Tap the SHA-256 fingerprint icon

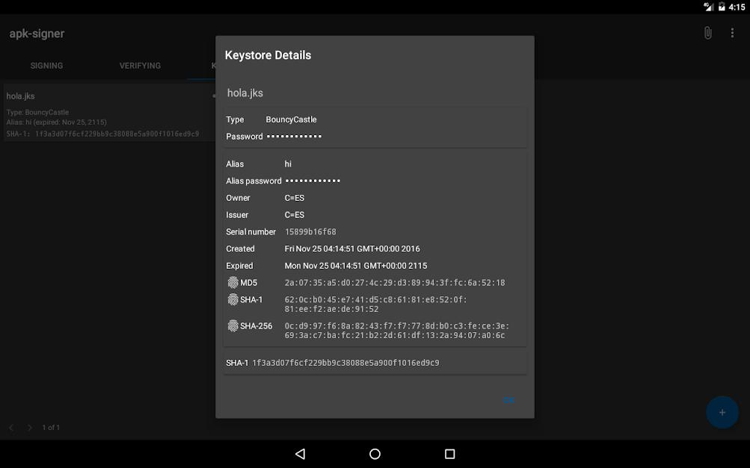[x=233, y=326]
